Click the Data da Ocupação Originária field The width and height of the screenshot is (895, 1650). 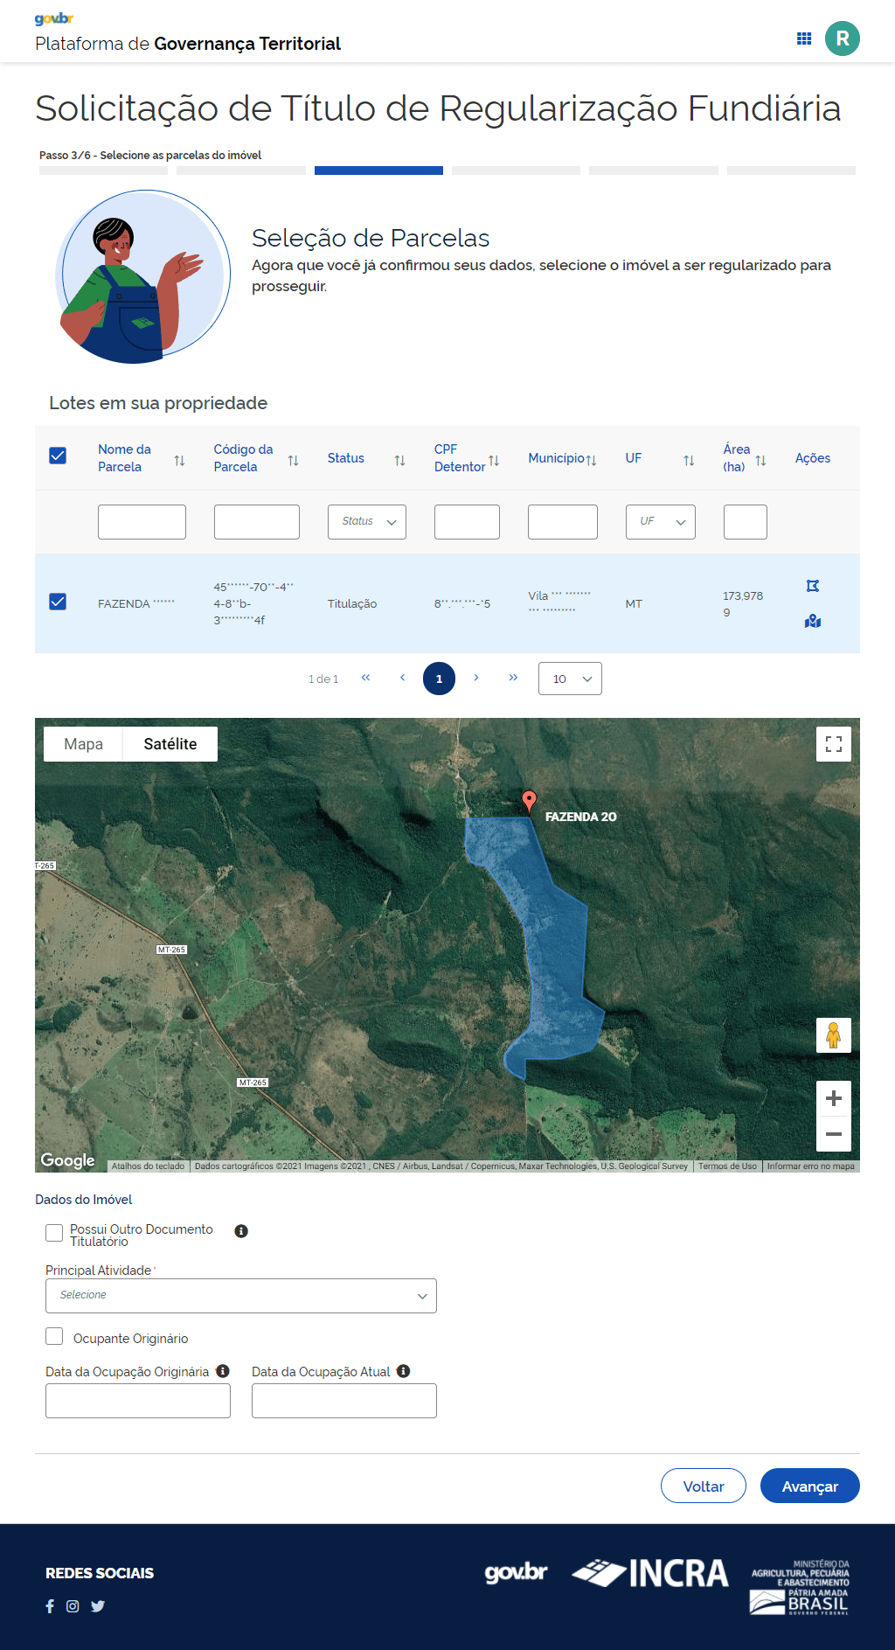(x=138, y=1401)
